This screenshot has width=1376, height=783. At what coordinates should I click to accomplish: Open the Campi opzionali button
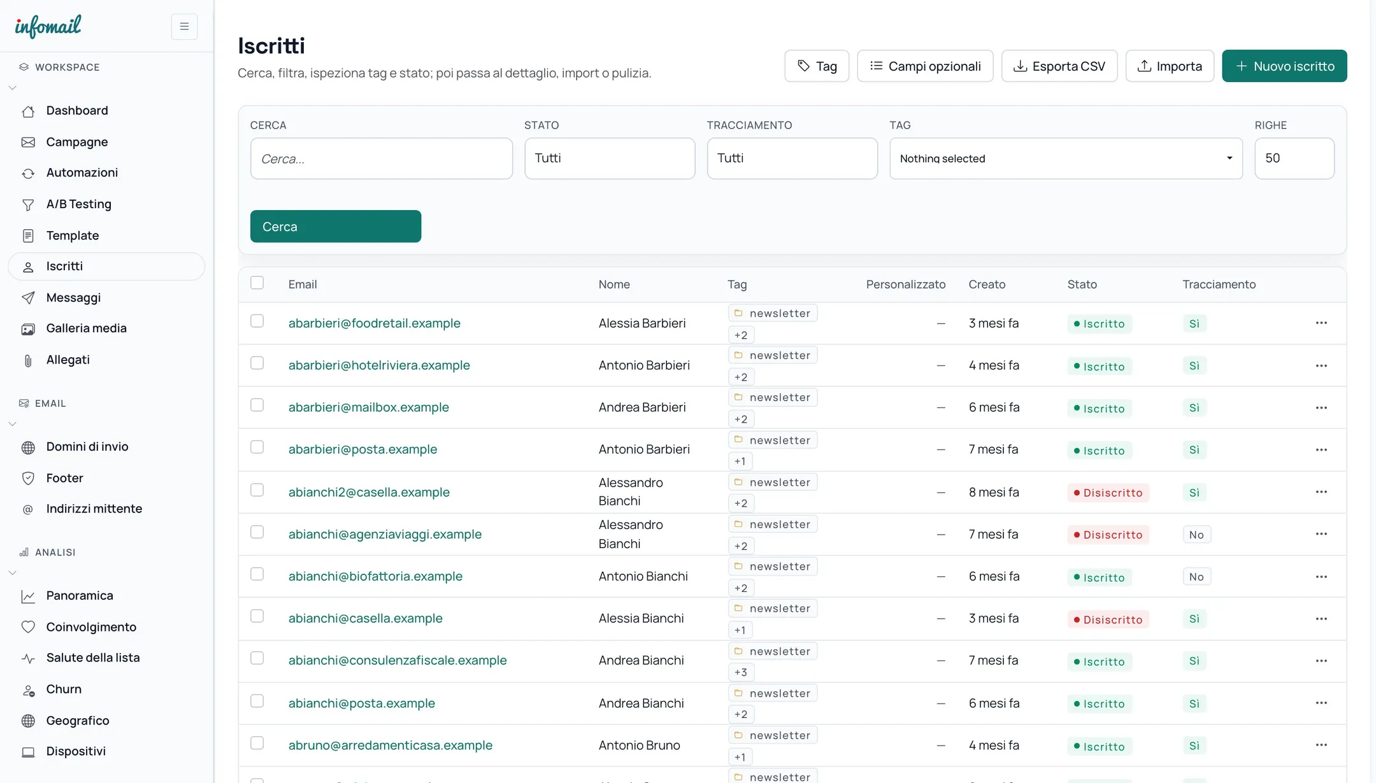click(925, 66)
